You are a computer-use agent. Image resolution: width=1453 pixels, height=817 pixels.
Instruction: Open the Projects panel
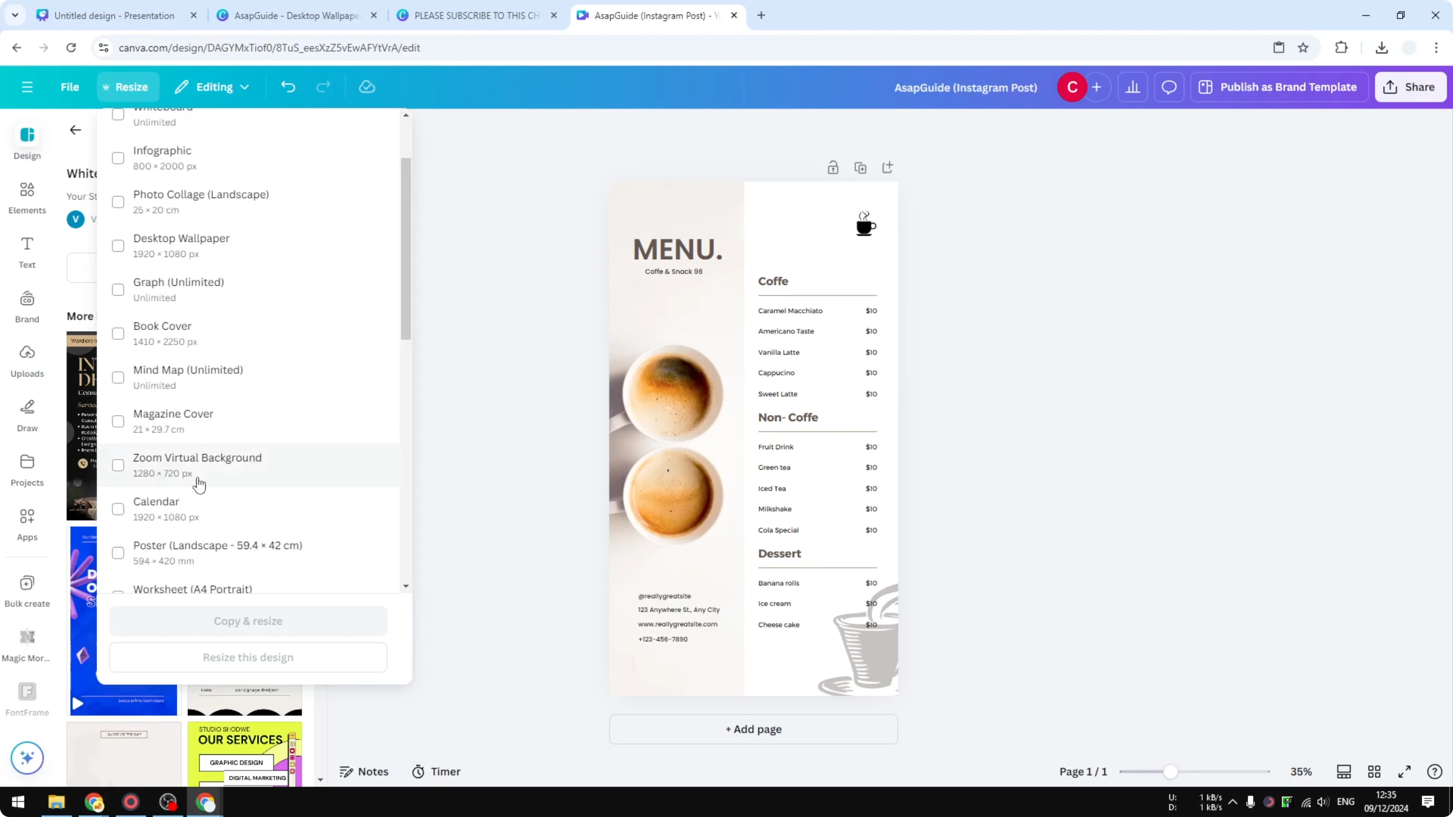pos(27,470)
